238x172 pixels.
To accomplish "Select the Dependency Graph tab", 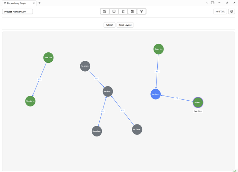I will coord(17,3).
